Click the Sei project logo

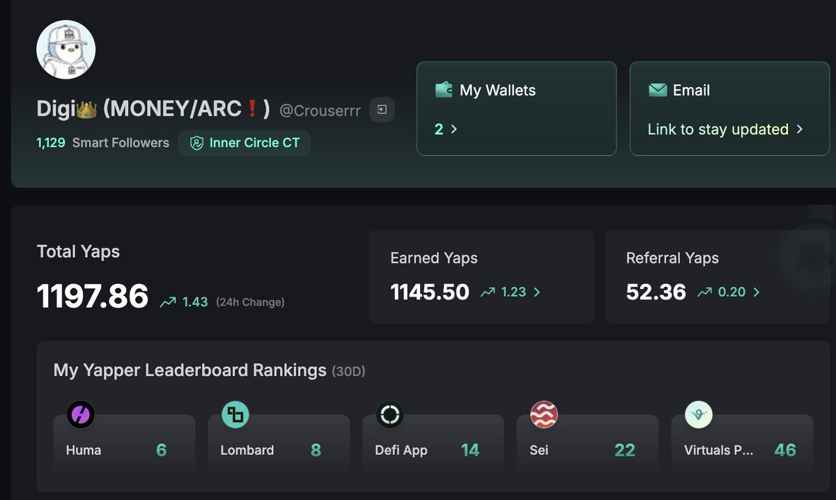(544, 415)
